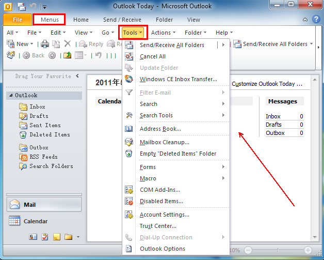Open navigation bar configure buttons arrow
The height and width of the screenshot is (260, 324).
(x=78, y=237)
